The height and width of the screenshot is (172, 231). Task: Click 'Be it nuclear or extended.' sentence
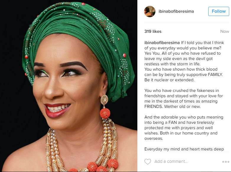pyautogui.click(x=170, y=80)
